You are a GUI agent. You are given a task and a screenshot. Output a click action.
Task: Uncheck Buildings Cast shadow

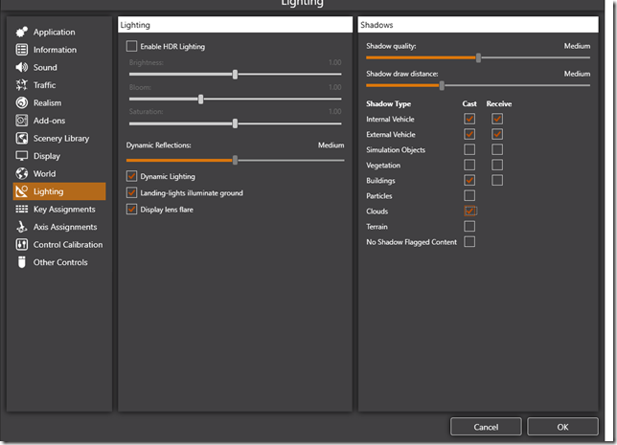click(x=469, y=180)
